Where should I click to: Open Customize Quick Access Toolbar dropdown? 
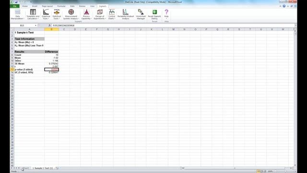[31, 2]
